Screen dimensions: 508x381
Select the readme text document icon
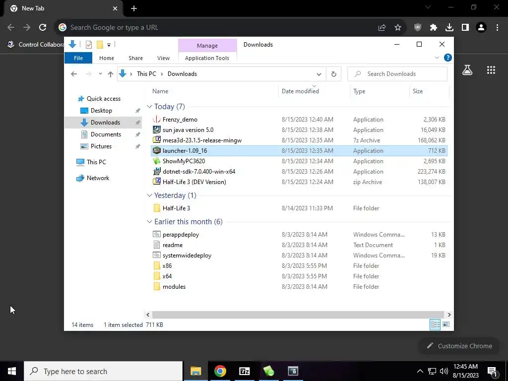[x=157, y=245]
